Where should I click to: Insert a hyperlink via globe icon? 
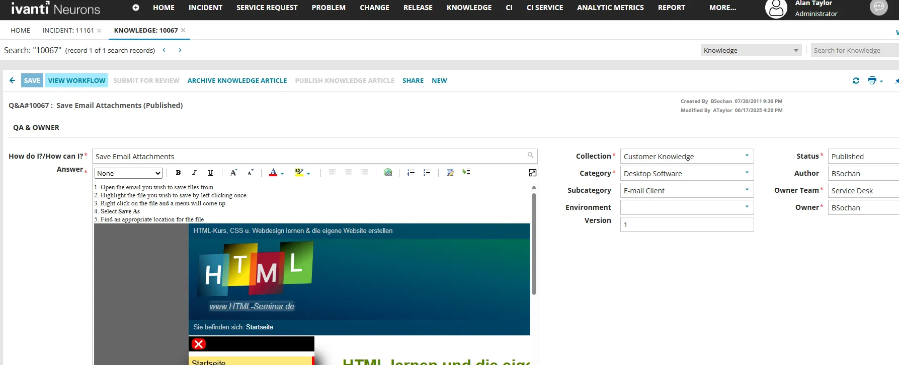pyautogui.click(x=388, y=173)
